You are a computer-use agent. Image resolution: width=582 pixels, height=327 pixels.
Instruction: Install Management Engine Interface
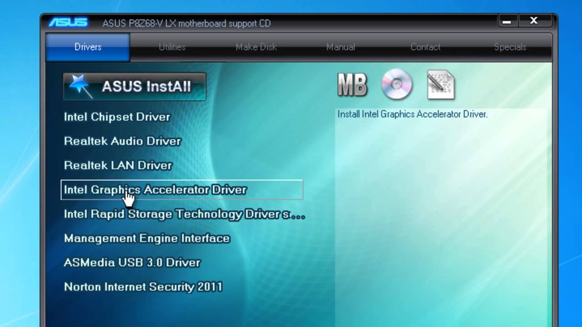(x=147, y=238)
